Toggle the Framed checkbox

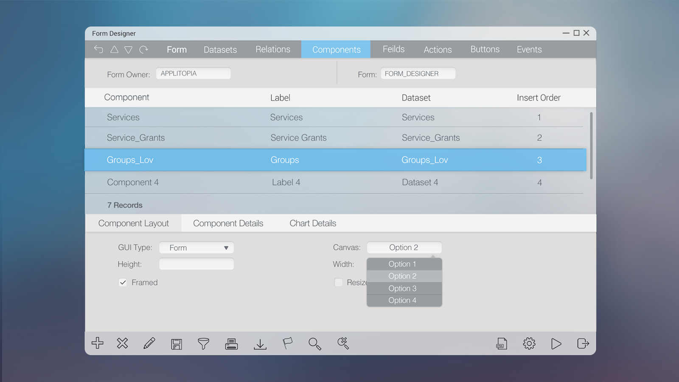click(123, 282)
